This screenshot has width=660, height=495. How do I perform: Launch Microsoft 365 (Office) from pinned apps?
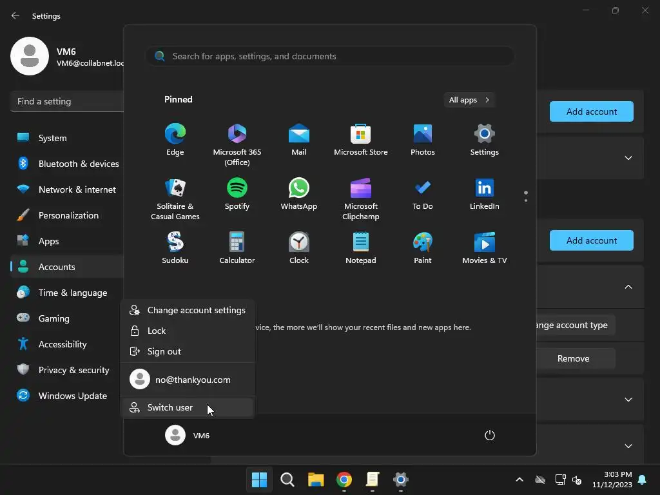pyautogui.click(x=237, y=145)
